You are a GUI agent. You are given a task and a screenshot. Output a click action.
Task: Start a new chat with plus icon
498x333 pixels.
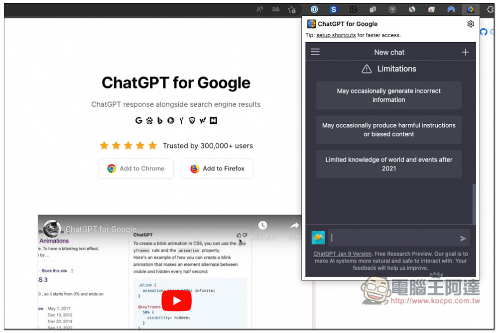[465, 52]
